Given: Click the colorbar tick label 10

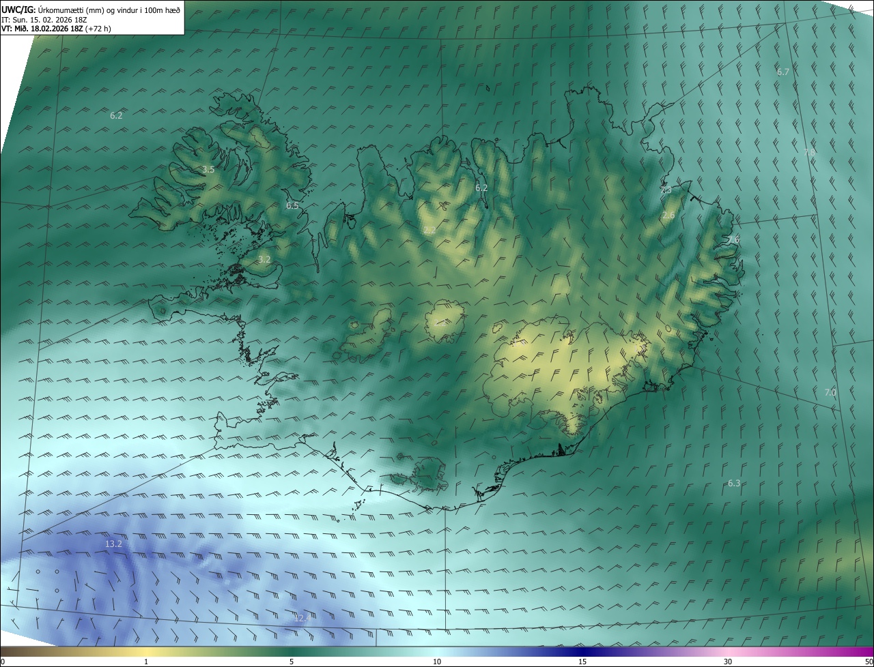Looking at the screenshot, I should tap(437, 662).
